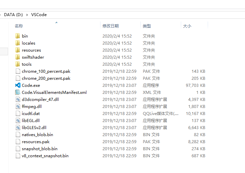Screen dimensions: 245x173
Task: Click the 687 KB size value
Action: point(198,156)
